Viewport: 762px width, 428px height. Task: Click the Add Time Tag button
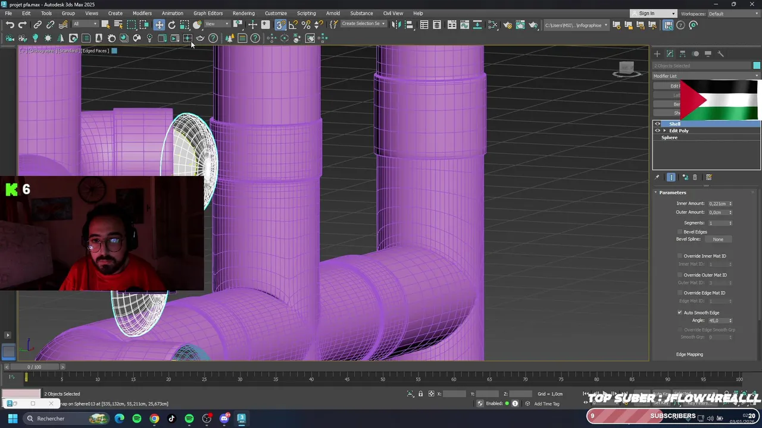click(546, 404)
